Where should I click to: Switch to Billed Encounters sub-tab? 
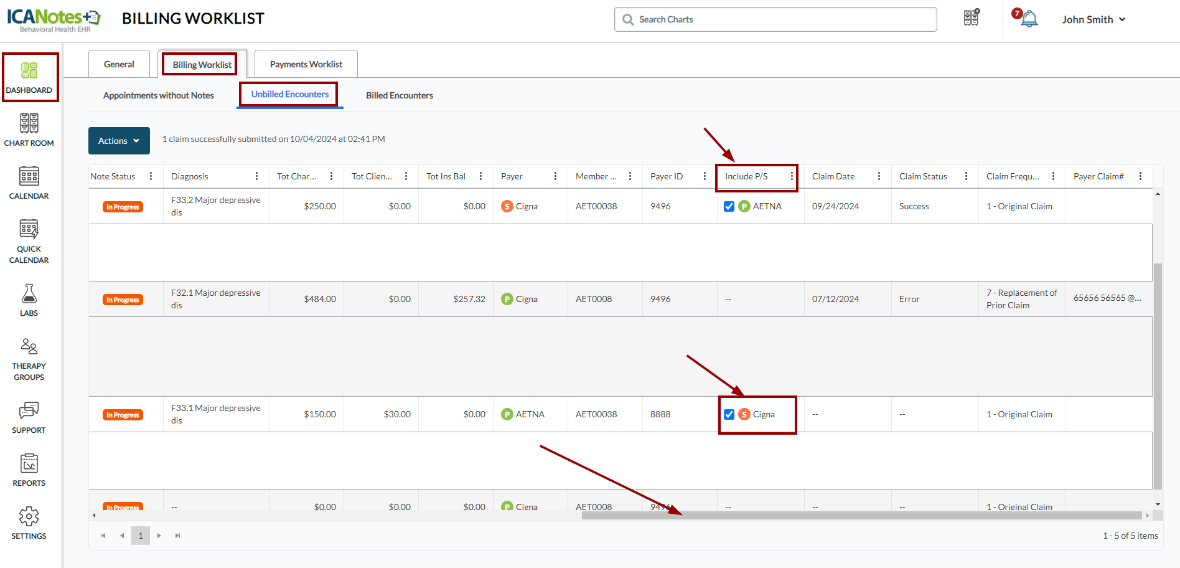(x=399, y=95)
